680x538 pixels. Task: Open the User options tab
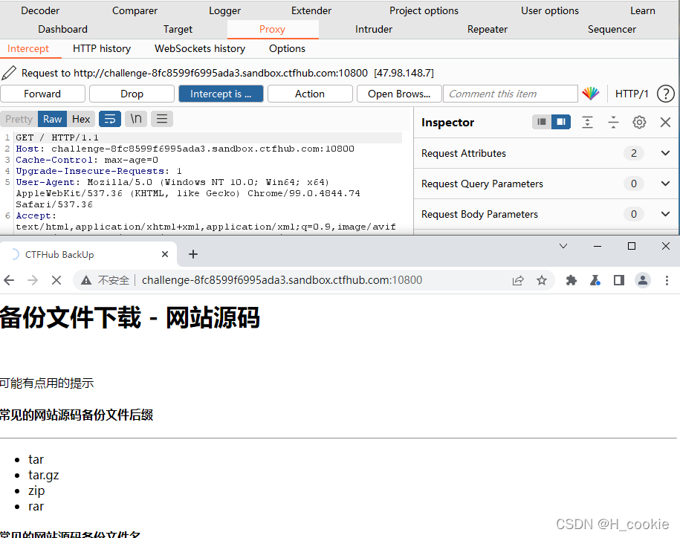[549, 10]
